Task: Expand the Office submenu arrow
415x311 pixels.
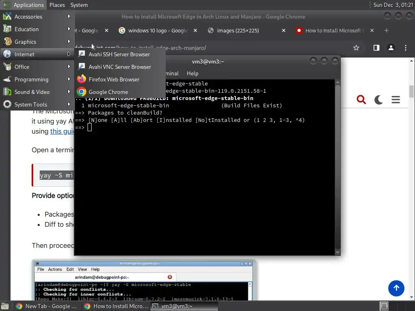Action: tap(69, 66)
